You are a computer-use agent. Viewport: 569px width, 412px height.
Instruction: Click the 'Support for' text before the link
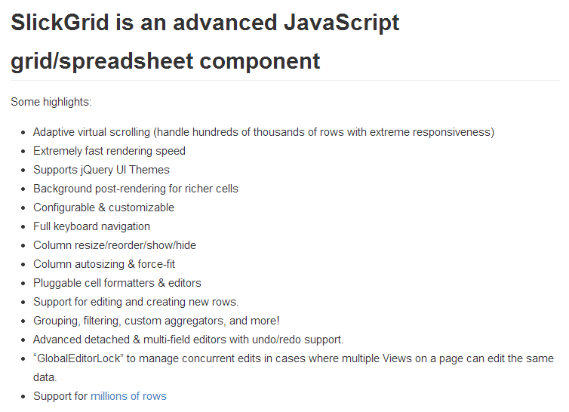point(60,396)
